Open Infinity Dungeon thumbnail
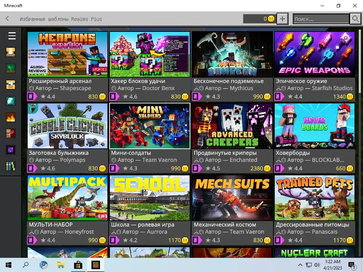 tap(232, 54)
